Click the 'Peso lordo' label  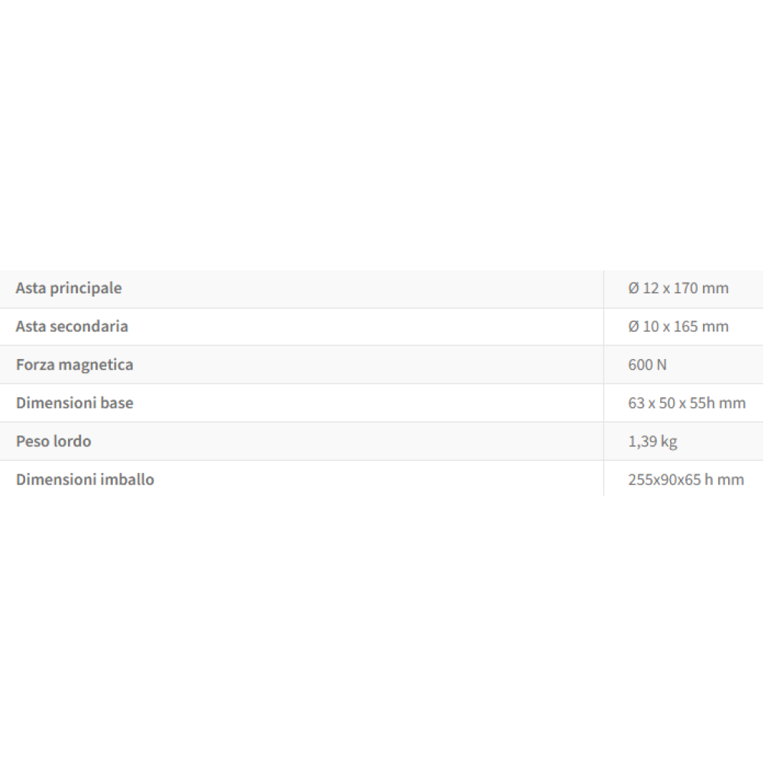pos(53,441)
